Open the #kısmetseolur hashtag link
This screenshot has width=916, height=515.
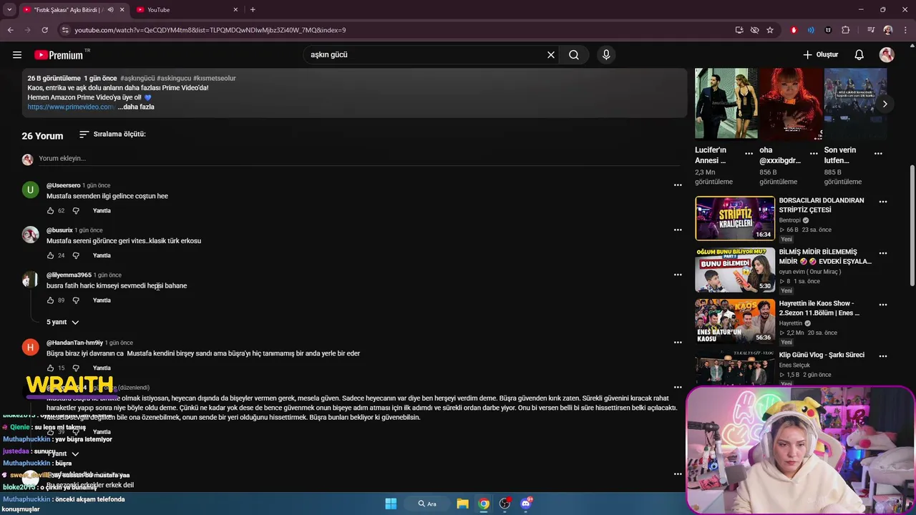tap(214, 78)
